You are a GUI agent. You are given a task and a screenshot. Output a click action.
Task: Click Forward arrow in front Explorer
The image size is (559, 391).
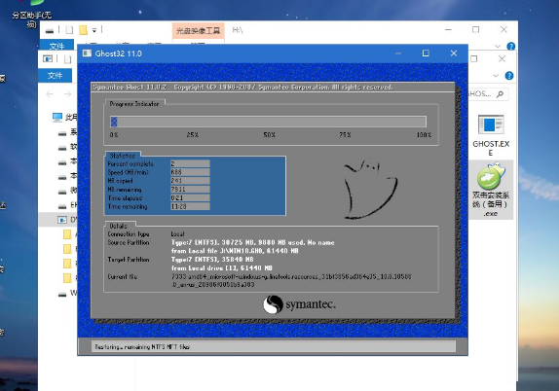67,94
